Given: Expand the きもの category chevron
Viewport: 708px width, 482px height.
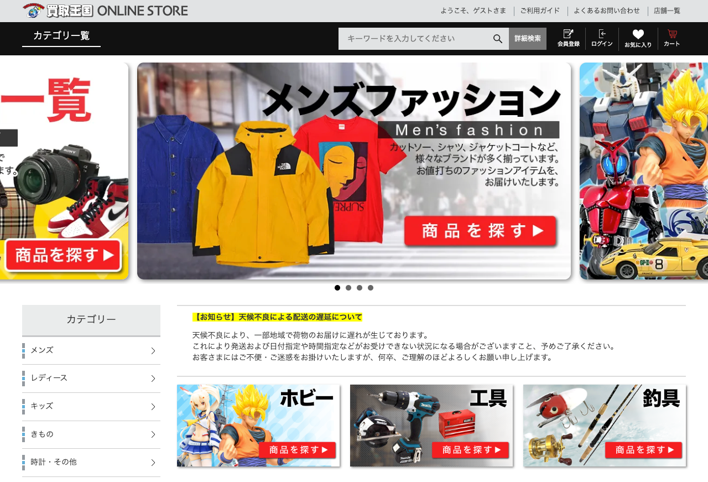Looking at the screenshot, I should (153, 434).
